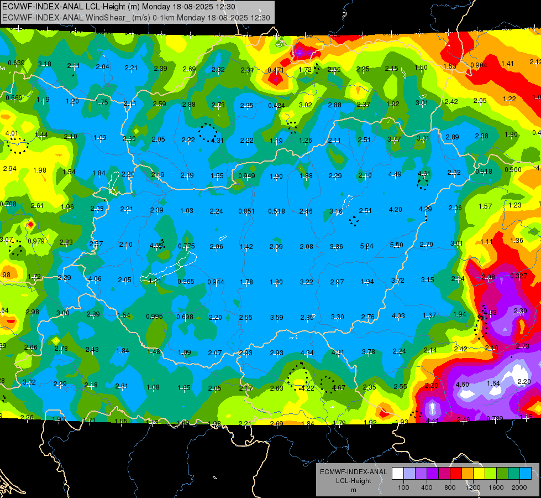Image resolution: width=541 pixels, height=498 pixels.
Task: Click the legend label 800
Action: click(x=450, y=487)
